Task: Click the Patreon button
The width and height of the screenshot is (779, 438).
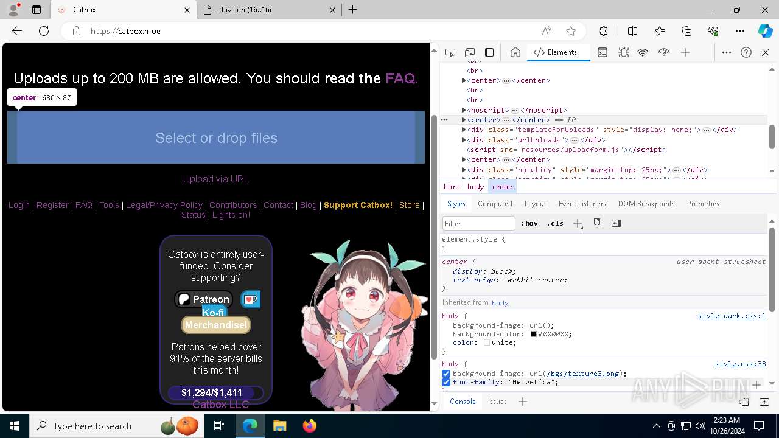Action: (x=203, y=299)
